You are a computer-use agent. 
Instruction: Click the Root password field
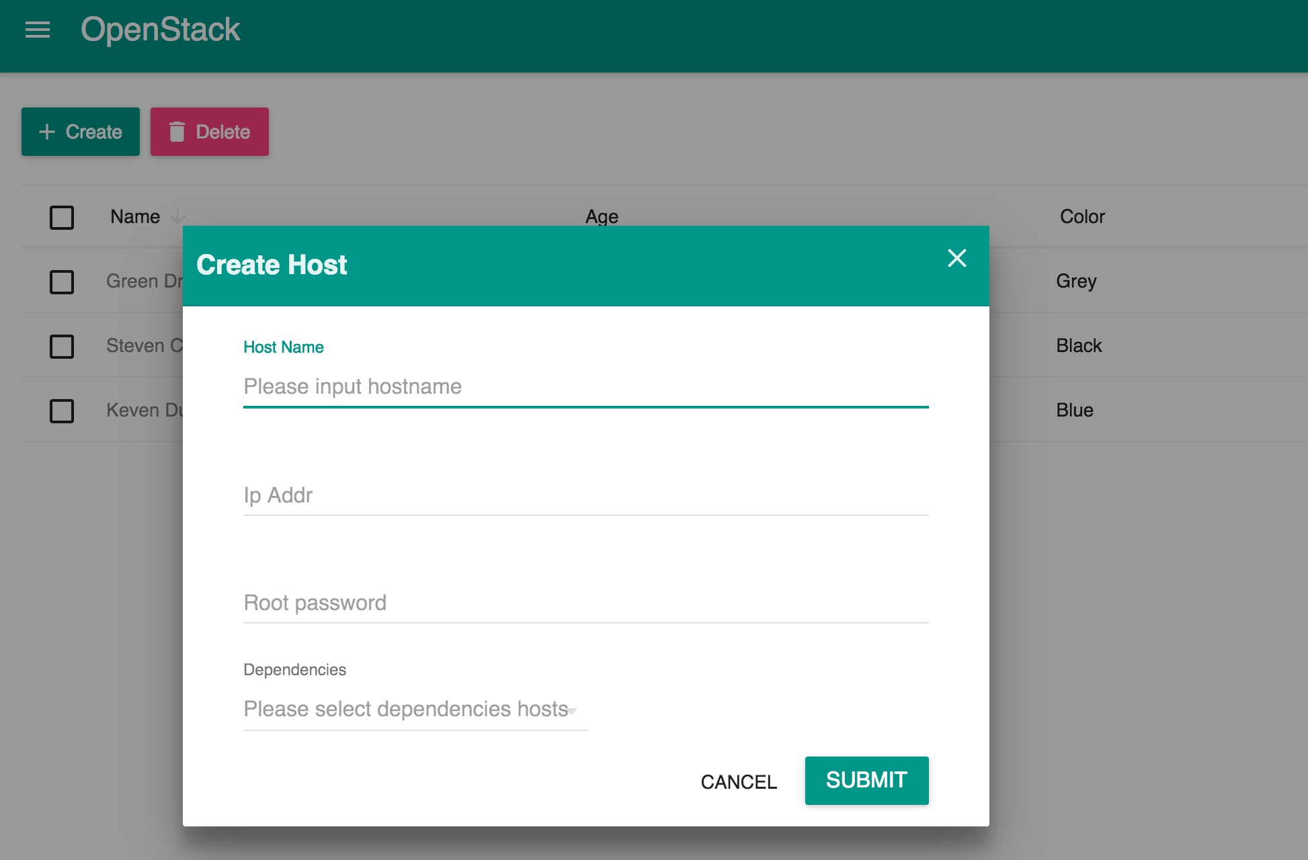(585, 603)
